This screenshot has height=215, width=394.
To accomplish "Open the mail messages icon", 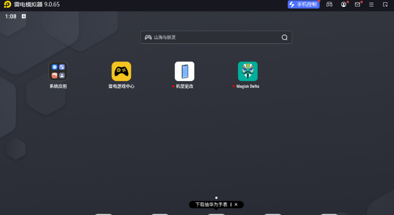I will click(x=357, y=5).
